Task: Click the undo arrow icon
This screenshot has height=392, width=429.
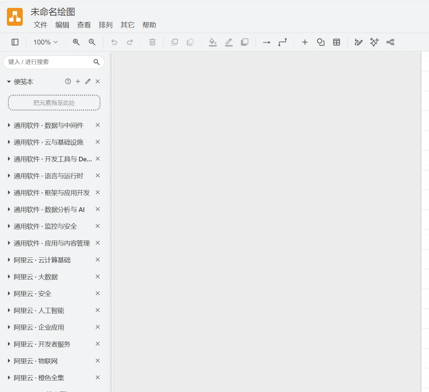Action: (x=114, y=42)
